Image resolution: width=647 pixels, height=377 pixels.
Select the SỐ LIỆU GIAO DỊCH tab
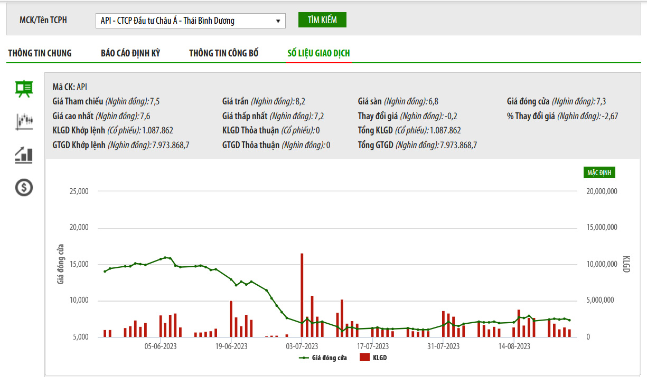318,53
